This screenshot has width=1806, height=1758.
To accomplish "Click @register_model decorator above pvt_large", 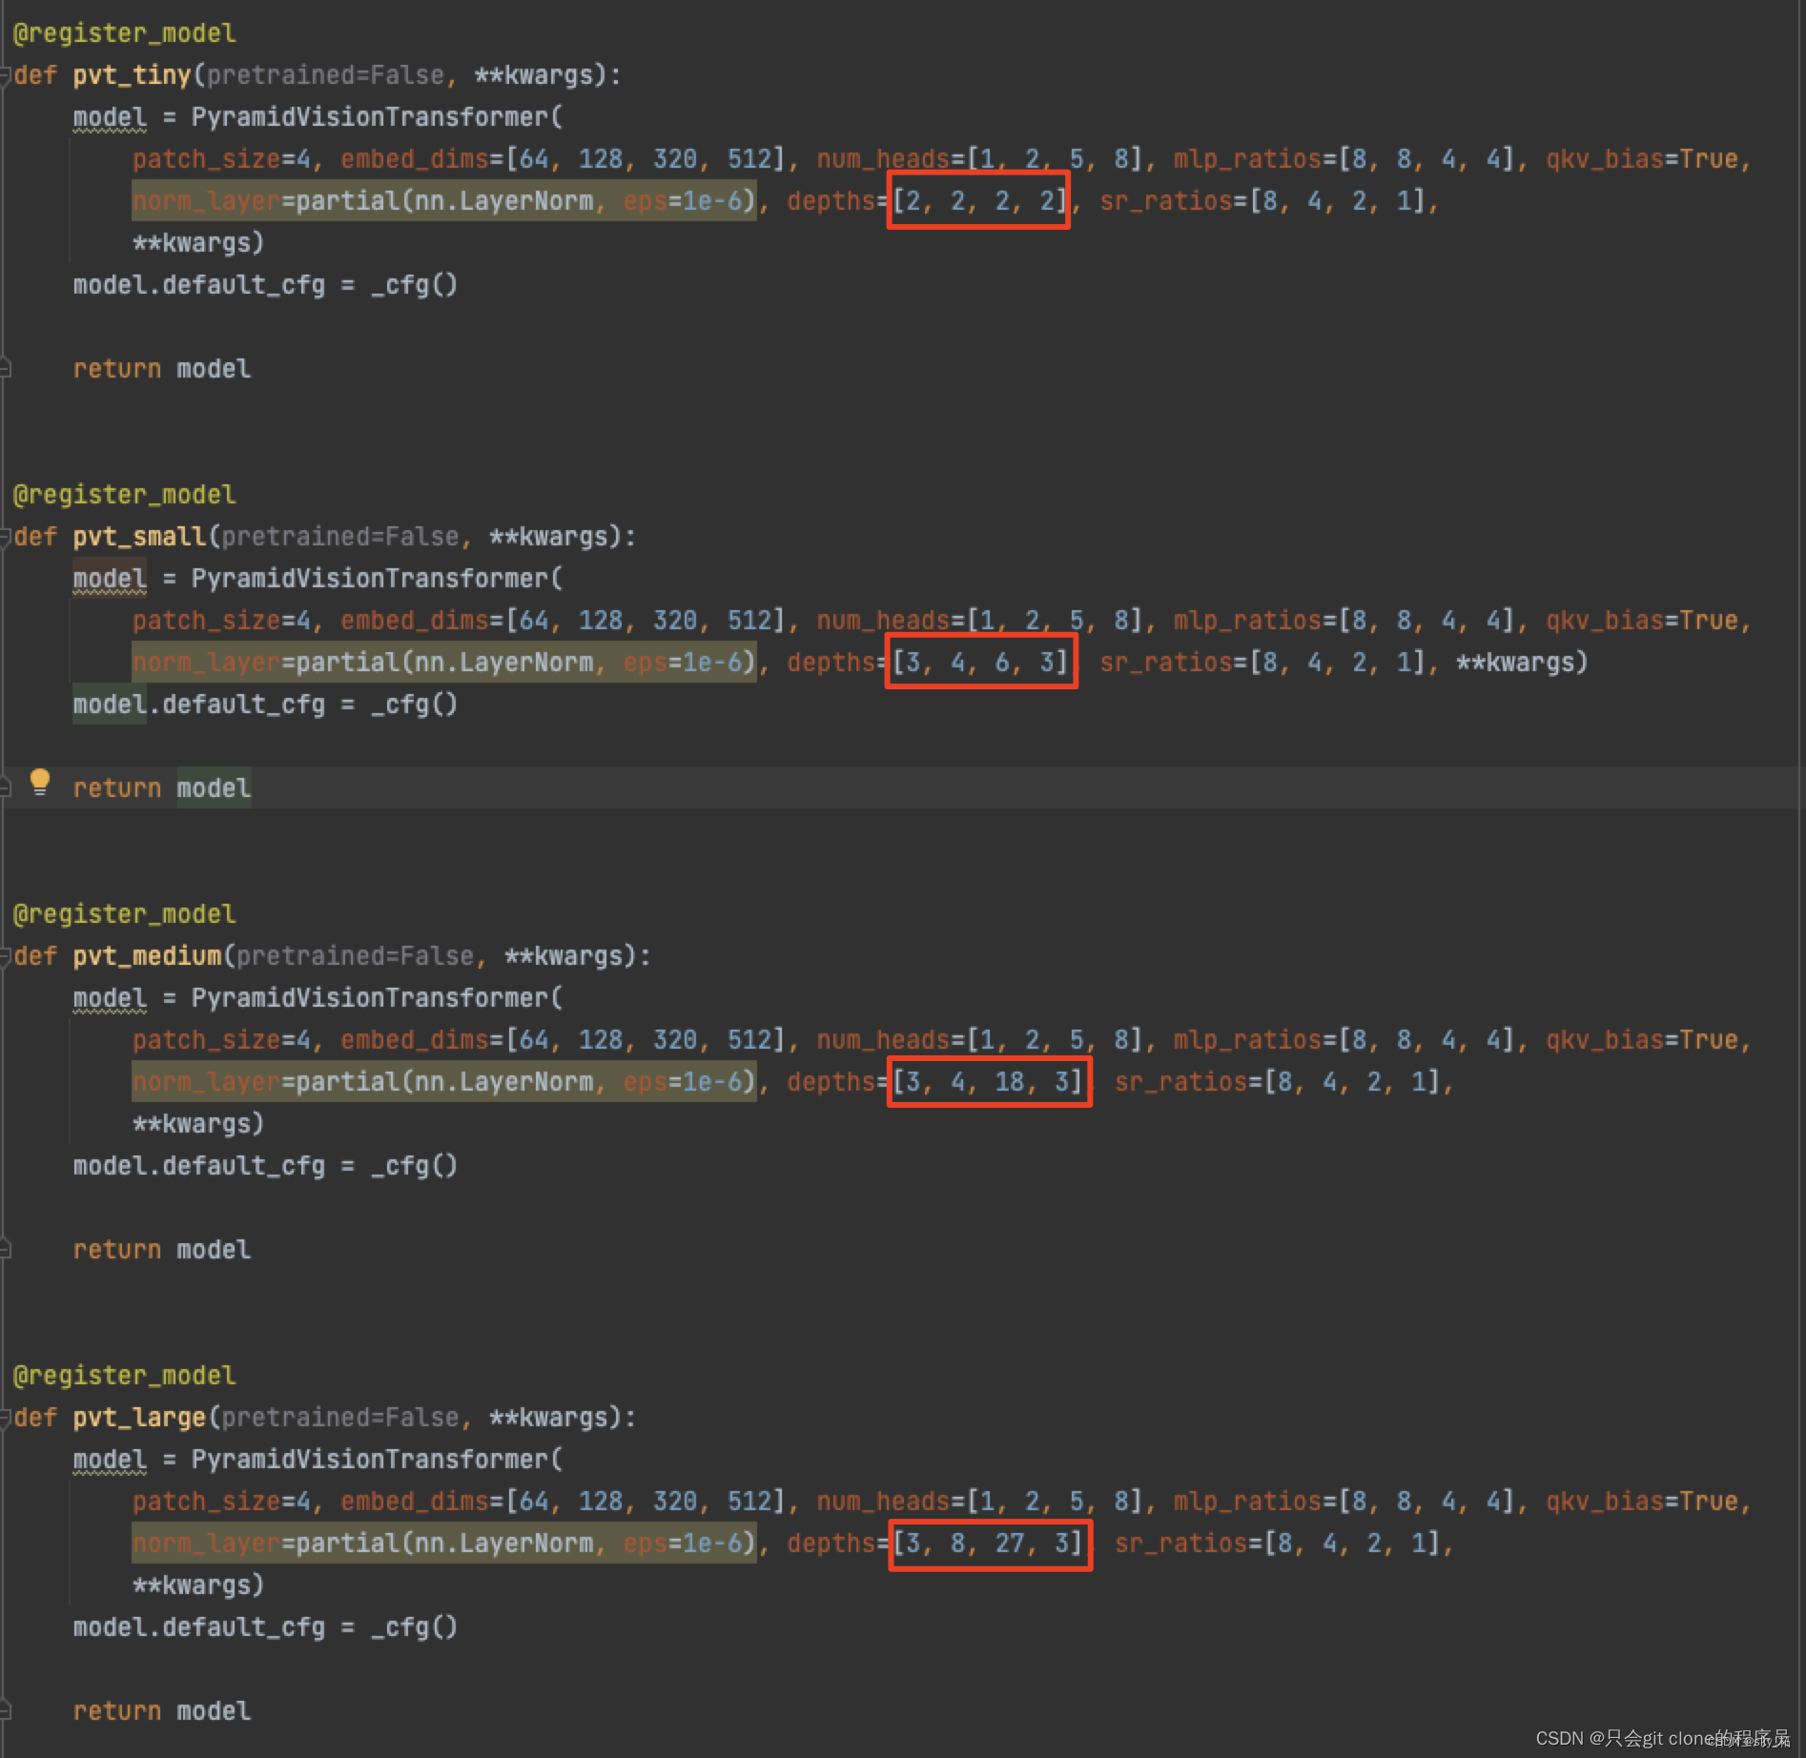I will 125,1376.
